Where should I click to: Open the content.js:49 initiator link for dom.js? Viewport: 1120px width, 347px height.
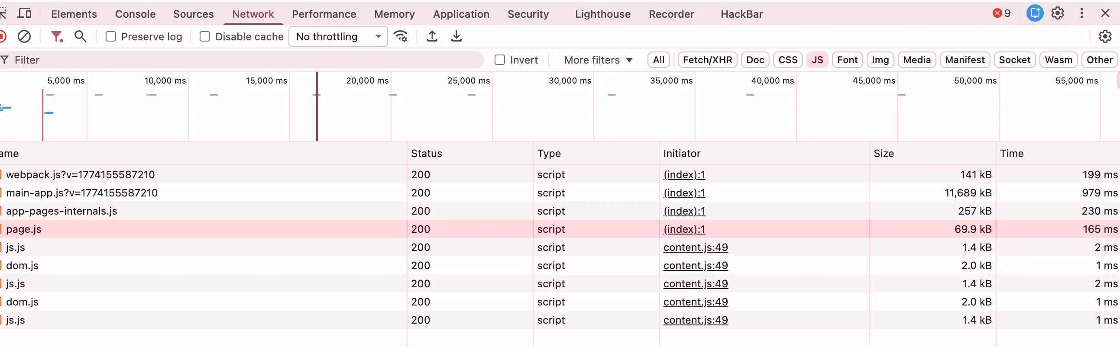click(x=695, y=265)
